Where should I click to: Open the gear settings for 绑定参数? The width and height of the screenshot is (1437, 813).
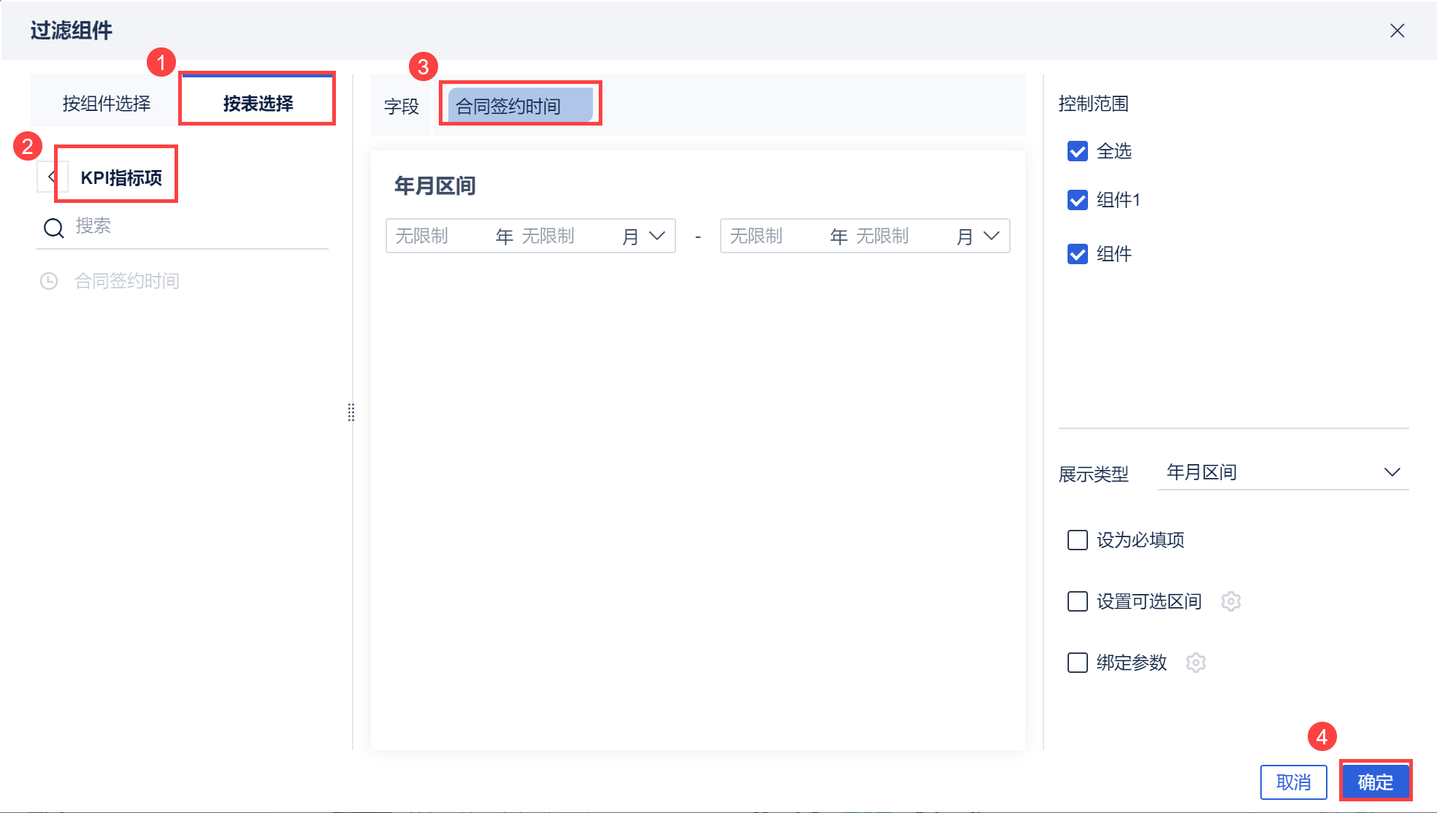click(1196, 663)
